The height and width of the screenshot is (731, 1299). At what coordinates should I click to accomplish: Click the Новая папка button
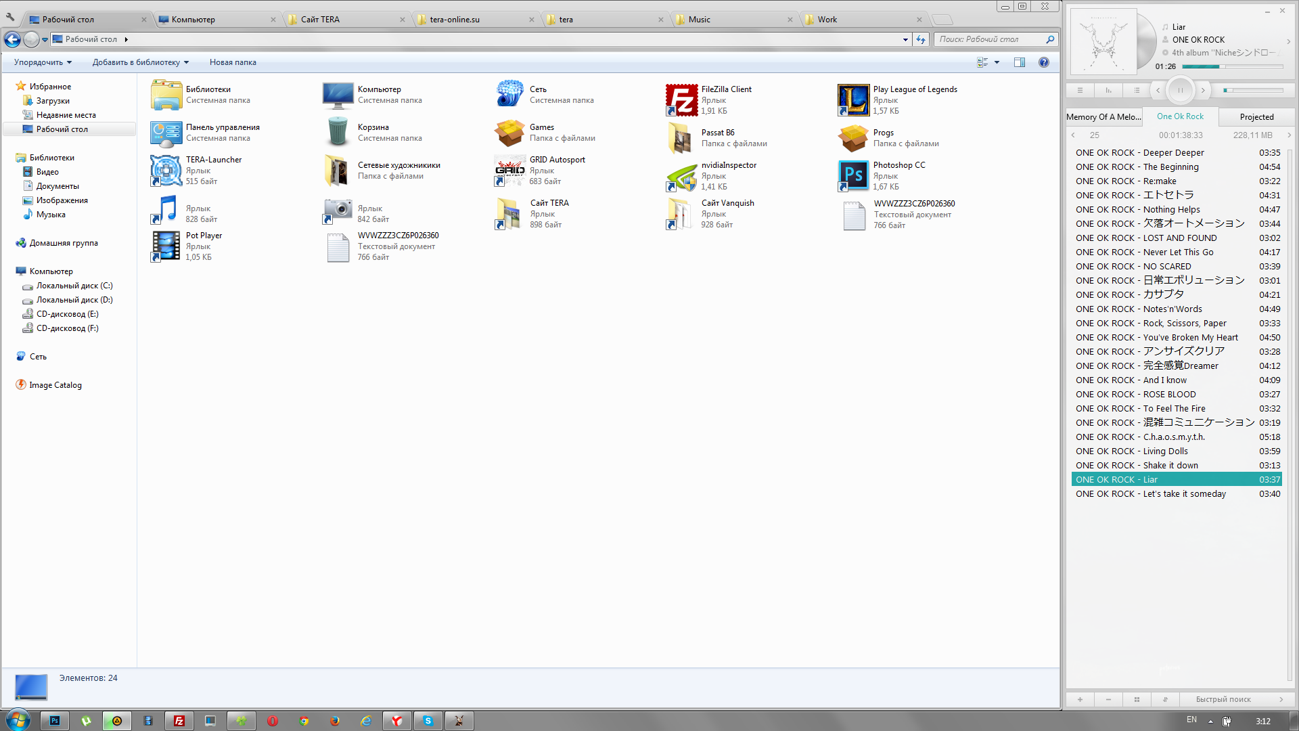tap(233, 62)
